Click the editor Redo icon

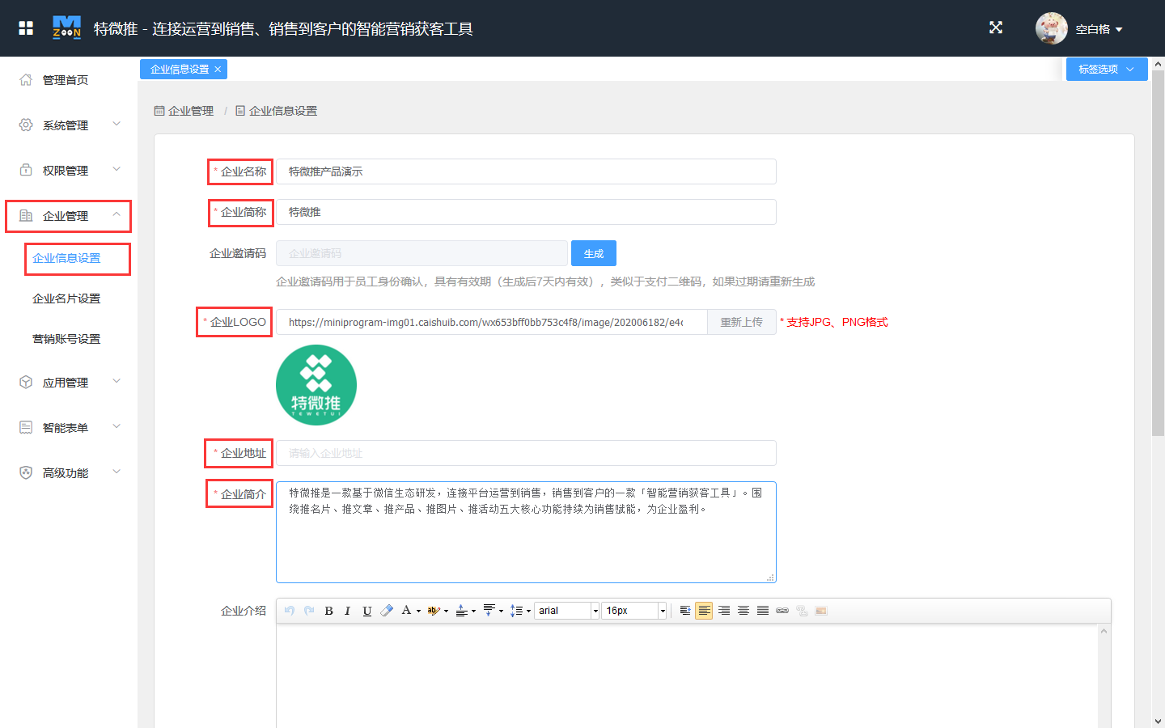[x=309, y=611]
